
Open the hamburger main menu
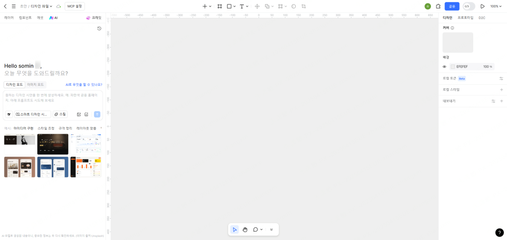point(13,6)
